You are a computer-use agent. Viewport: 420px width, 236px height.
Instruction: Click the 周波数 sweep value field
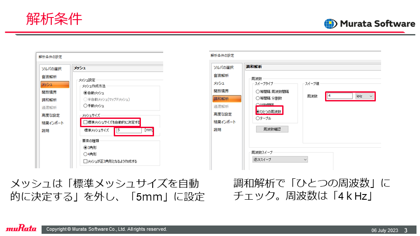click(339, 96)
